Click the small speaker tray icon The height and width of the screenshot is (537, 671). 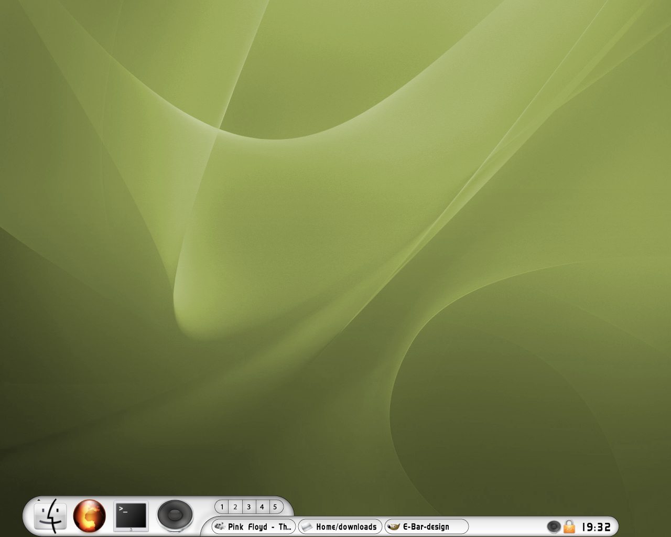click(554, 527)
